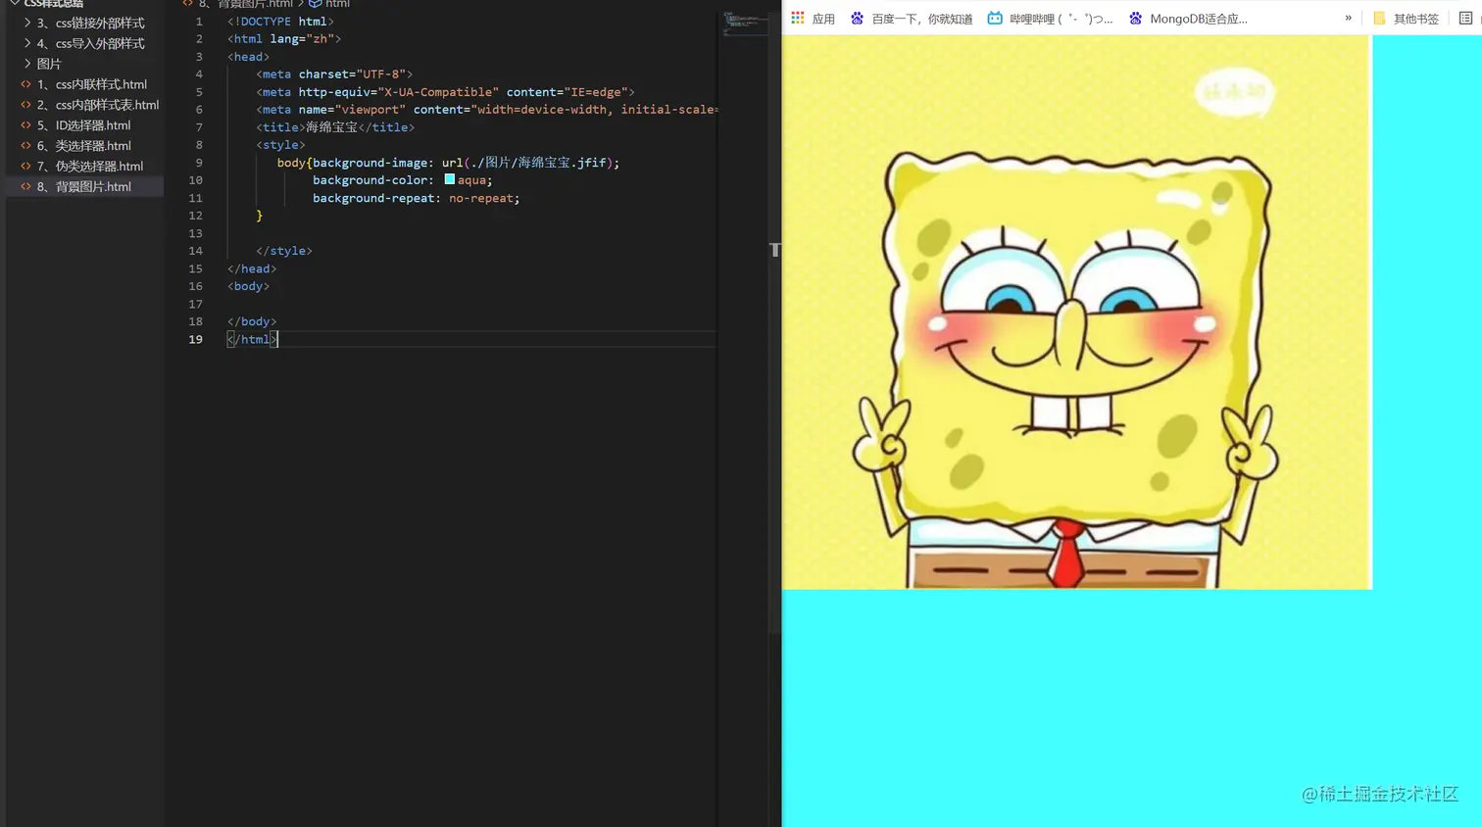The width and height of the screenshot is (1482, 827).
Task: Open the aqua color swatch picker
Action: coord(449,180)
